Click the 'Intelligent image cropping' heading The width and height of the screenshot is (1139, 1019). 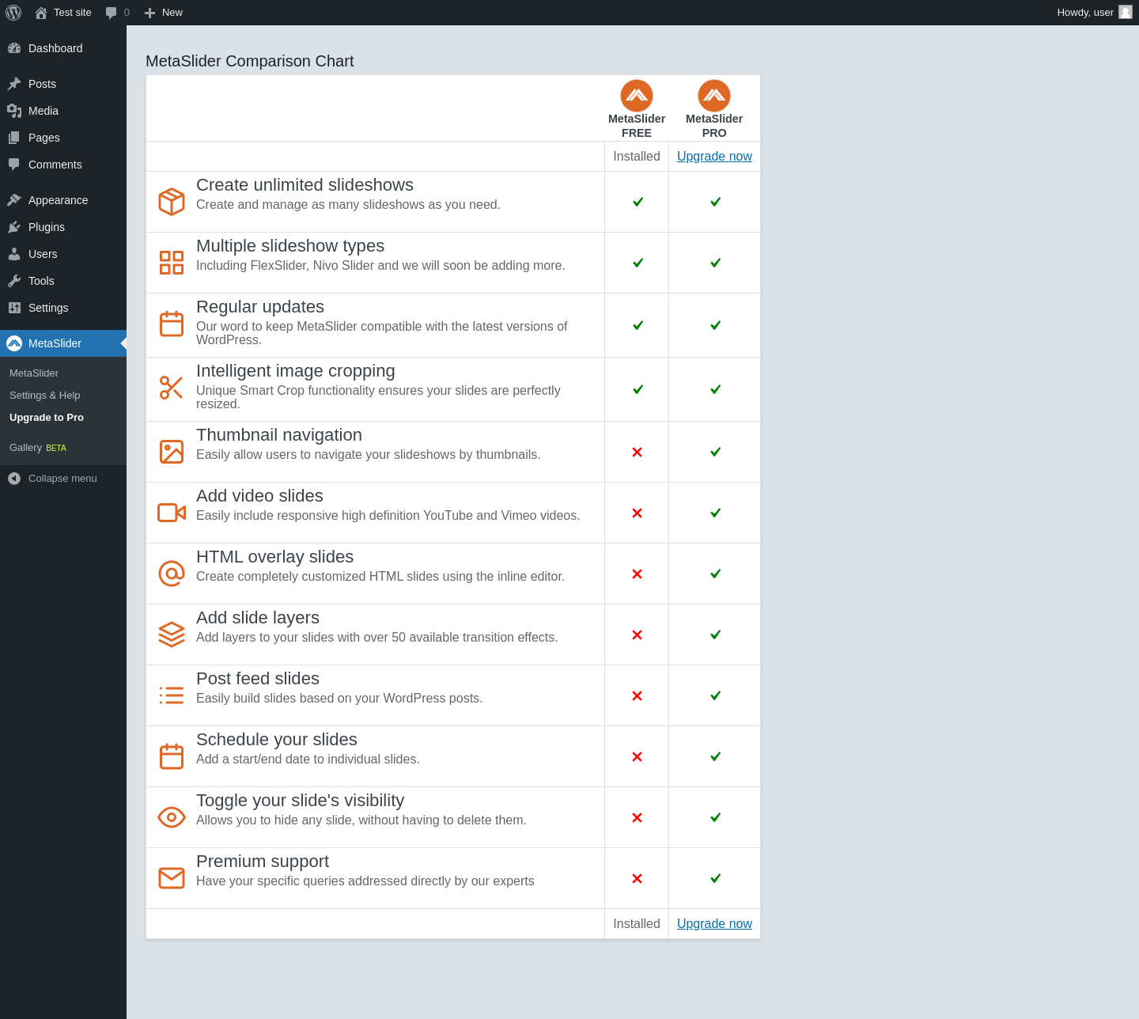pos(296,371)
